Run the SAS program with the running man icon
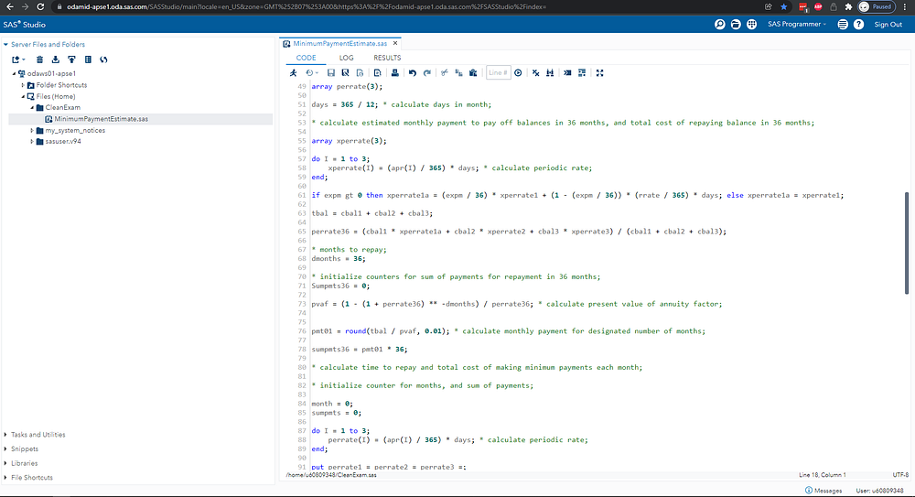Screen dimensions: 915x497 coord(292,72)
